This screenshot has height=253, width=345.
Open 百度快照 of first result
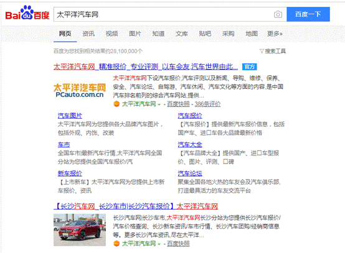(178, 104)
